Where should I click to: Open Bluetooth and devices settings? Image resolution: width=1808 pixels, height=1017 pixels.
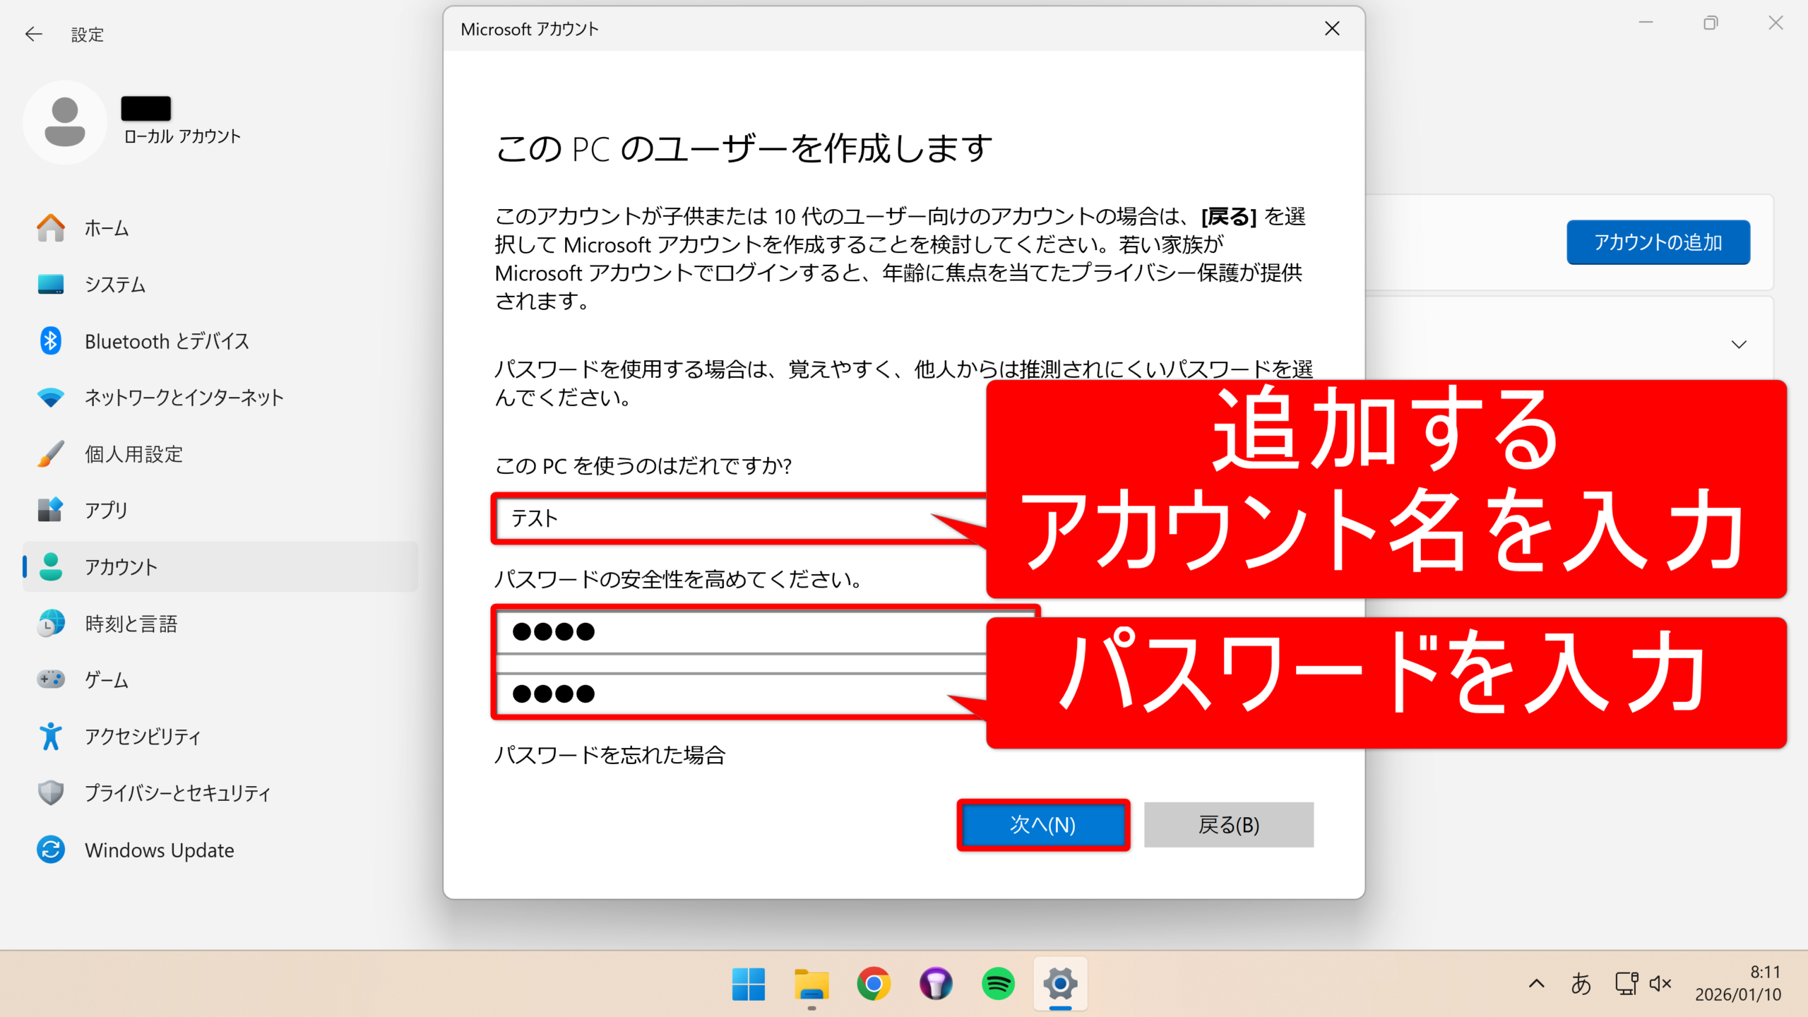point(166,341)
